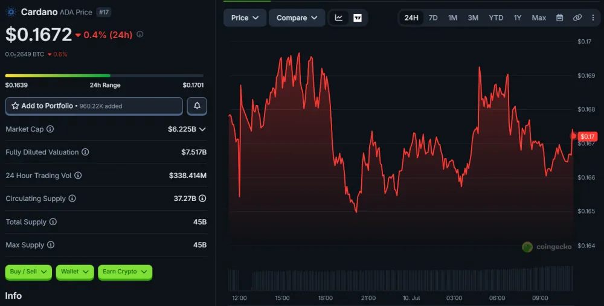Click the 24h Range progress bar
Viewport: 604px width, 306px height.
pos(104,76)
